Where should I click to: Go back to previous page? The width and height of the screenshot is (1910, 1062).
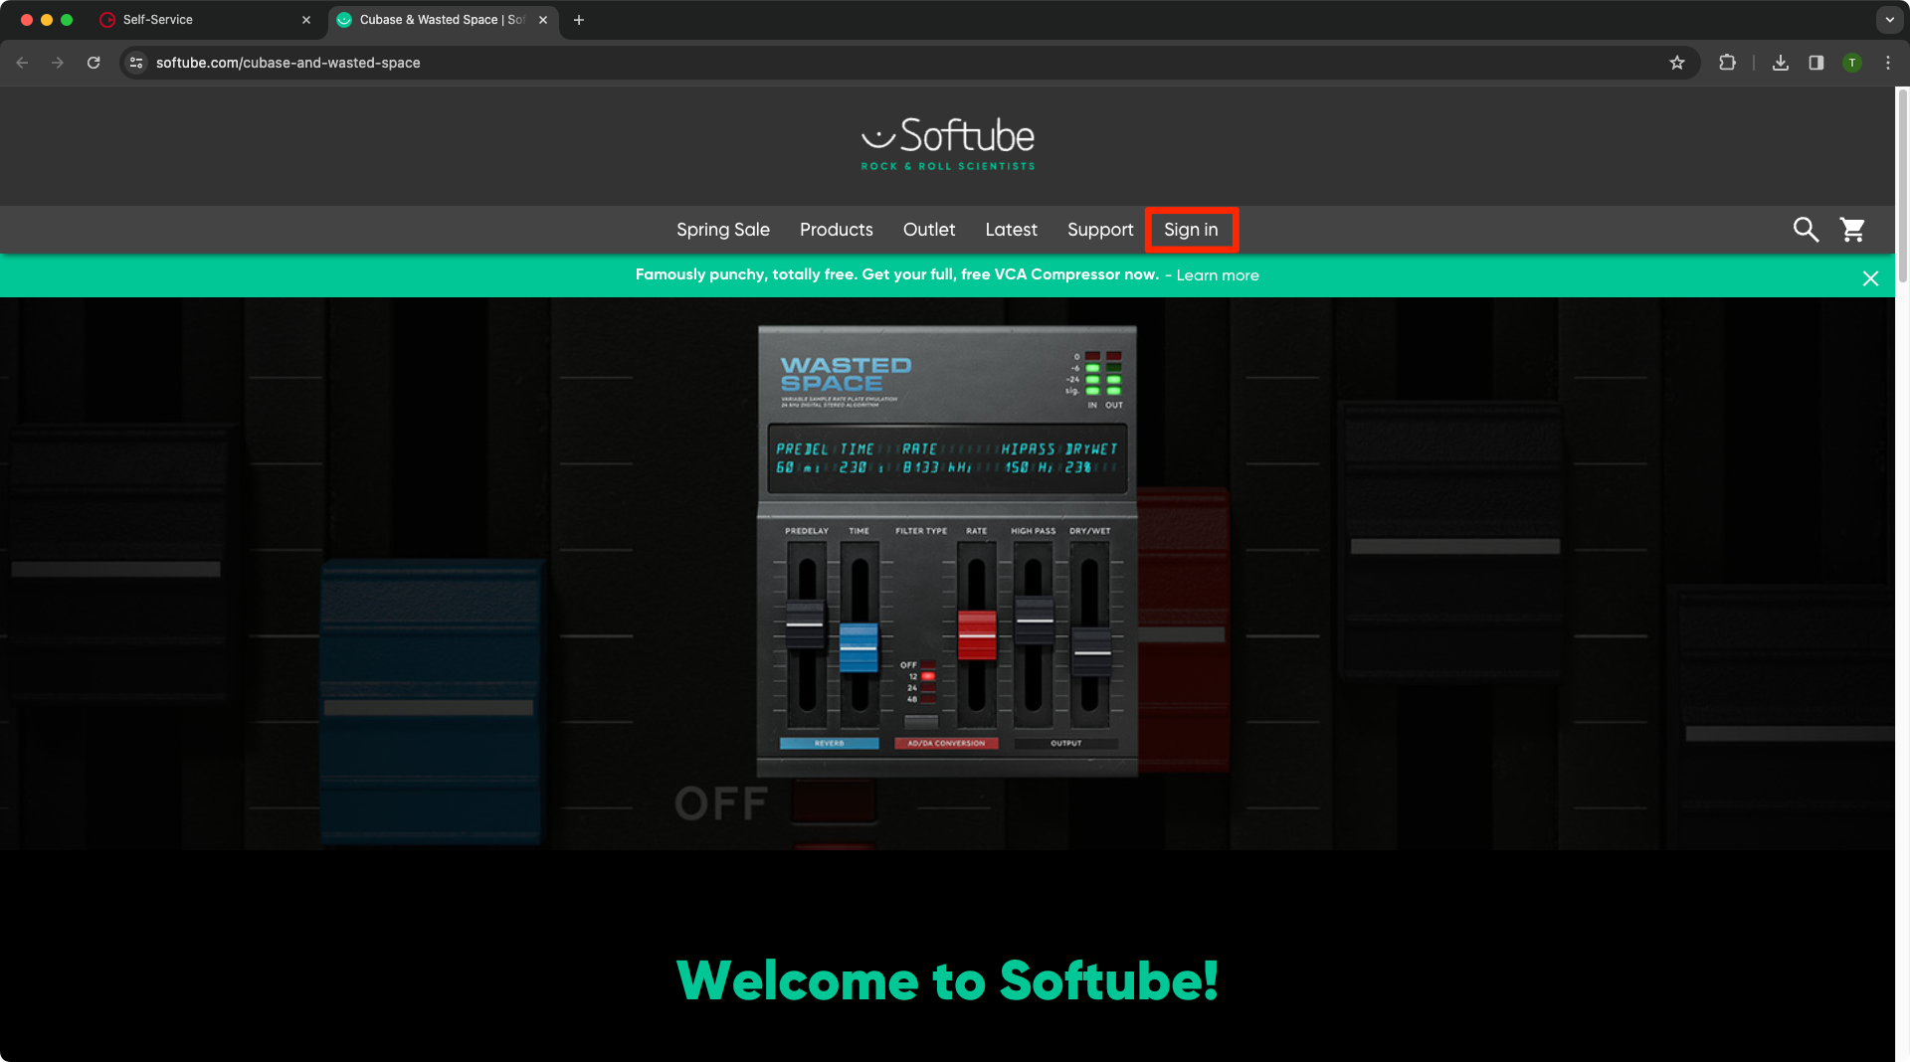point(22,63)
